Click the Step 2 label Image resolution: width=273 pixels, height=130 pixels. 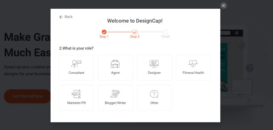135,36
